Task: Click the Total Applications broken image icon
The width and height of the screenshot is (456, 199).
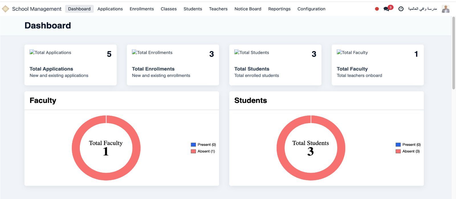Action: point(32,52)
